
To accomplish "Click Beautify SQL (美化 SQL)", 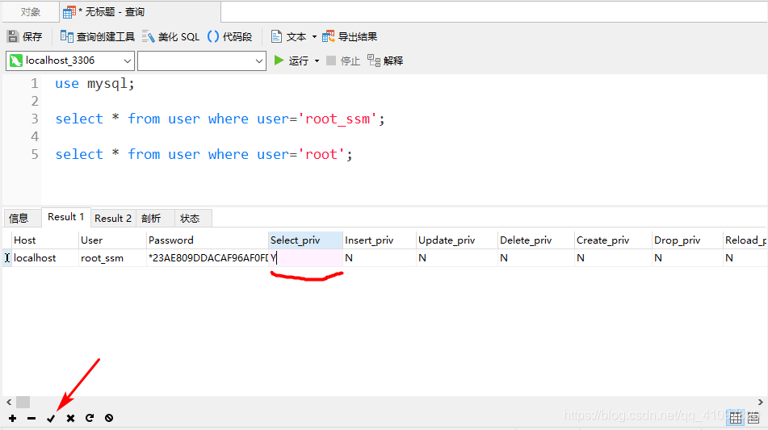I will [x=171, y=36].
